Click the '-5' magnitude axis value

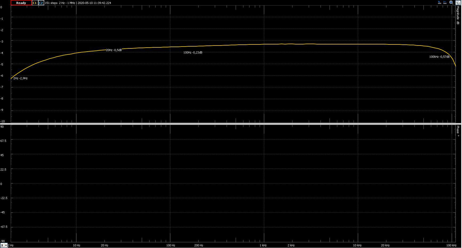coord(2,64)
